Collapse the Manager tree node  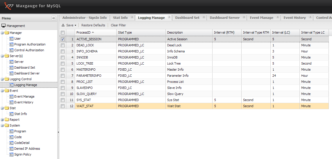[x=2, y=33]
